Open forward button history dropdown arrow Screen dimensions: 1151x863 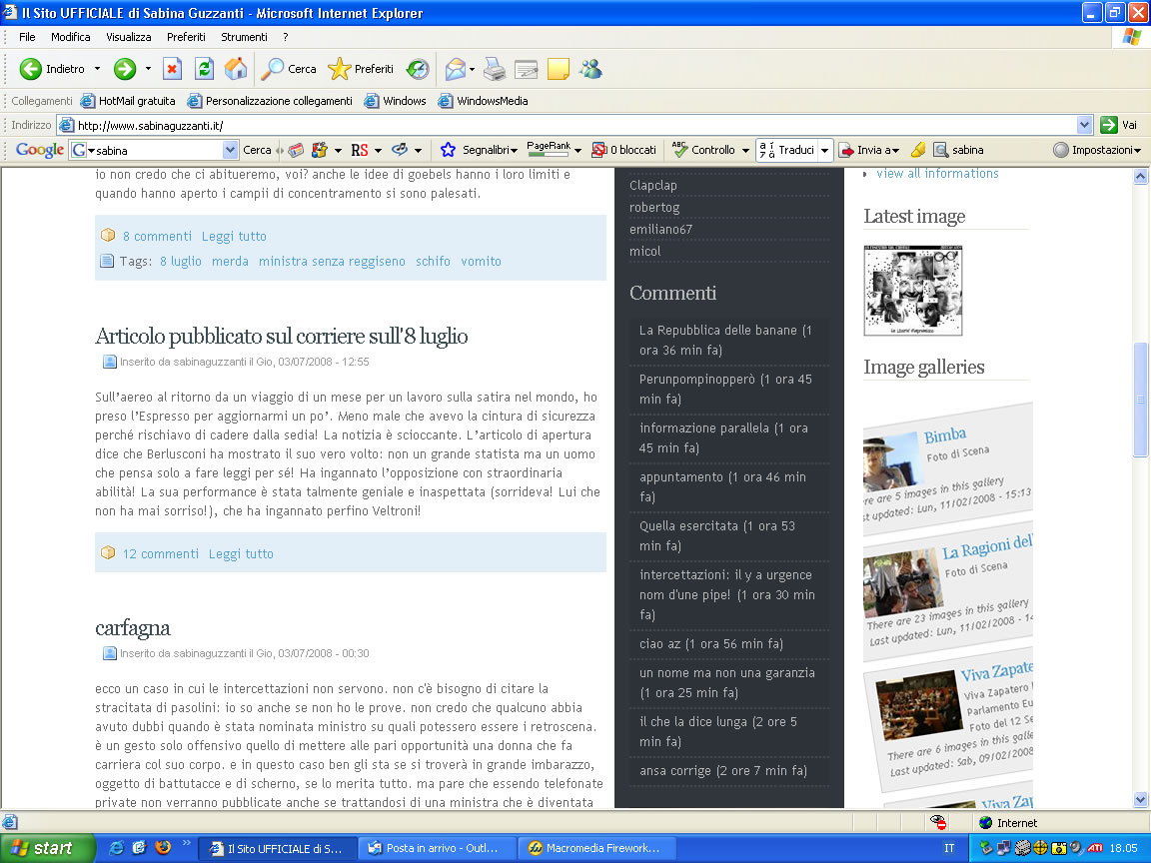(148, 69)
